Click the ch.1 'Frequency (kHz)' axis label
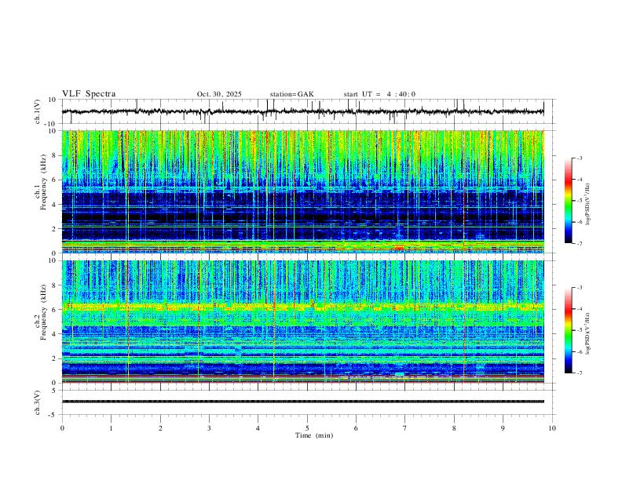This screenshot has height=480, width=622. point(43,183)
